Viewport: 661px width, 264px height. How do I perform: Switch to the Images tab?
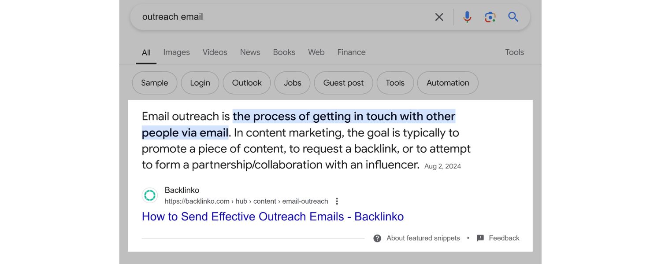coord(176,52)
